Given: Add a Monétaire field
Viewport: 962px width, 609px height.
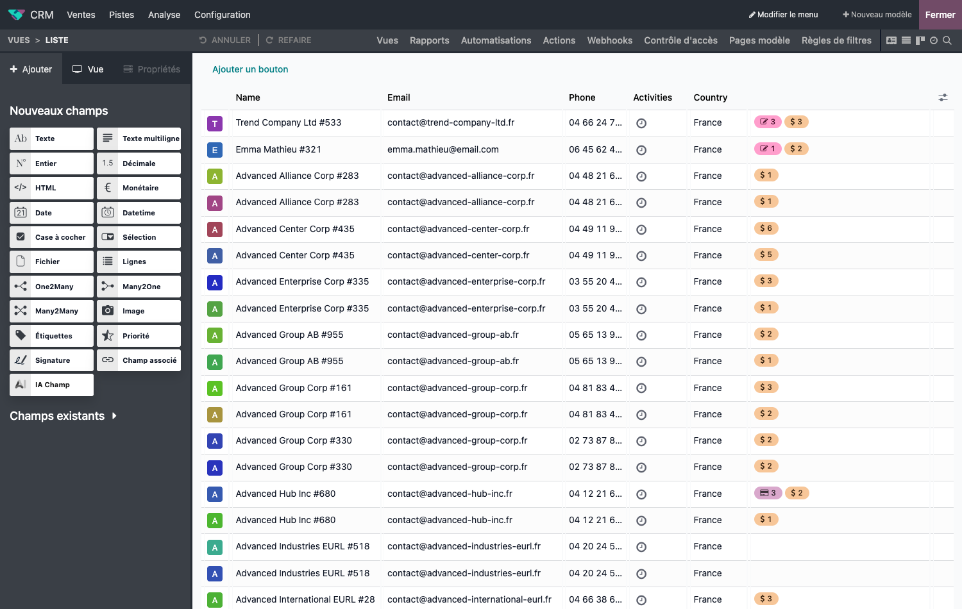Looking at the screenshot, I should [x=139, y=188].
